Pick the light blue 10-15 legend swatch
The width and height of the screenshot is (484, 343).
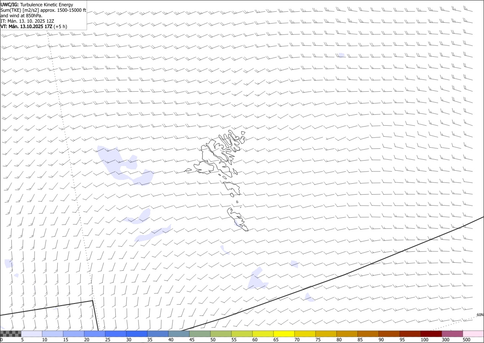click(53, 334)
